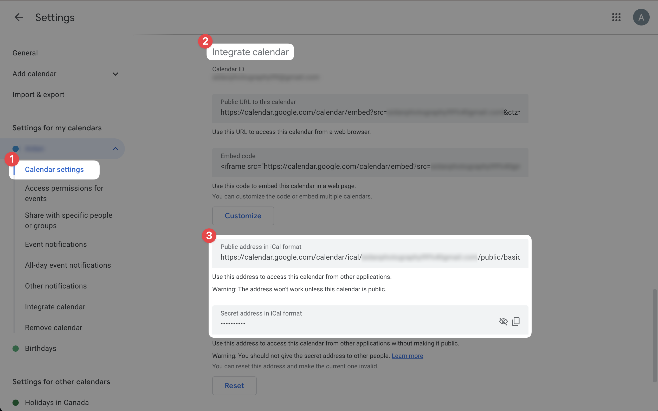Click the Customize button
658x411 pixels.
243,216
